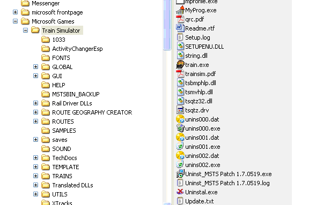This screenshot has height=205, width=316.
Task: Click the train.exe application icon
Action: (180, 65)
